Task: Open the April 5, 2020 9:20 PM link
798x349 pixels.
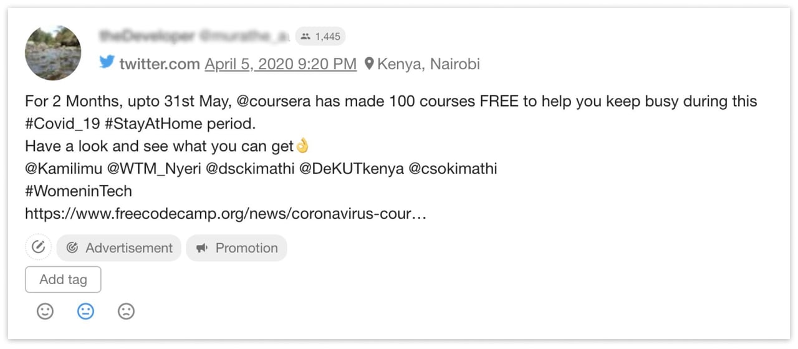Action: coord(281,64)
